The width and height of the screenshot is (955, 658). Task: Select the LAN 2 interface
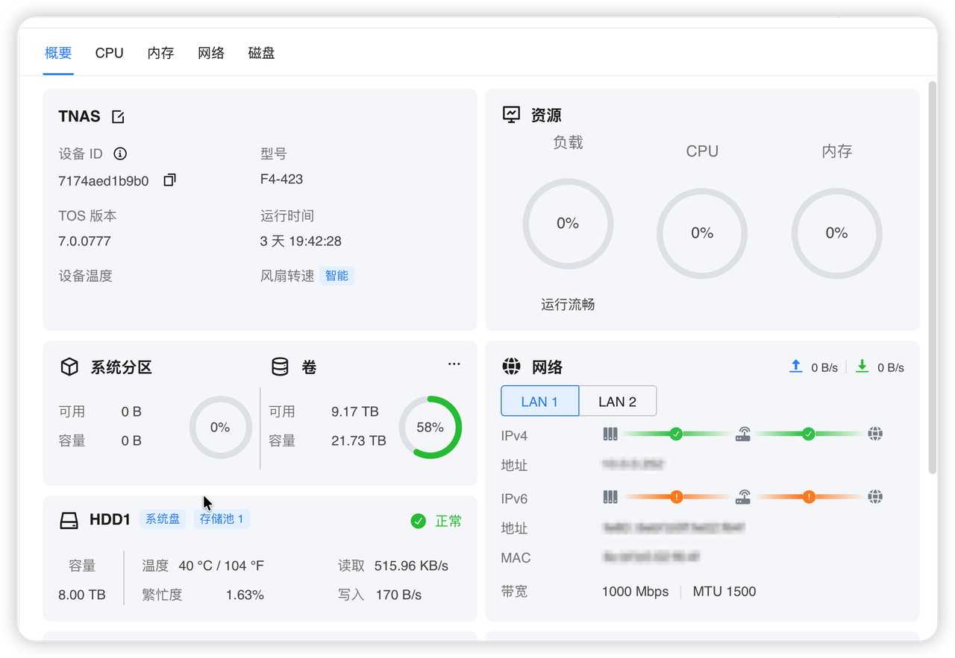tap(618, 401)
